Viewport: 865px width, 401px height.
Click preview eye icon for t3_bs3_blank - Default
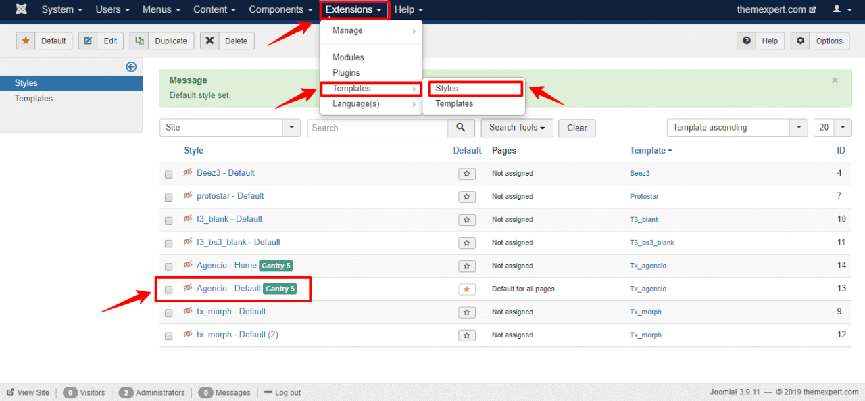(188, 241)
